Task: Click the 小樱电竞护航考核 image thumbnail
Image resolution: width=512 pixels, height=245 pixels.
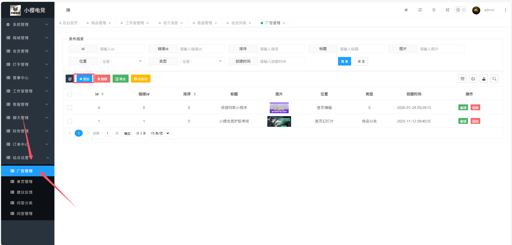Action: click(x=279, y=121)
